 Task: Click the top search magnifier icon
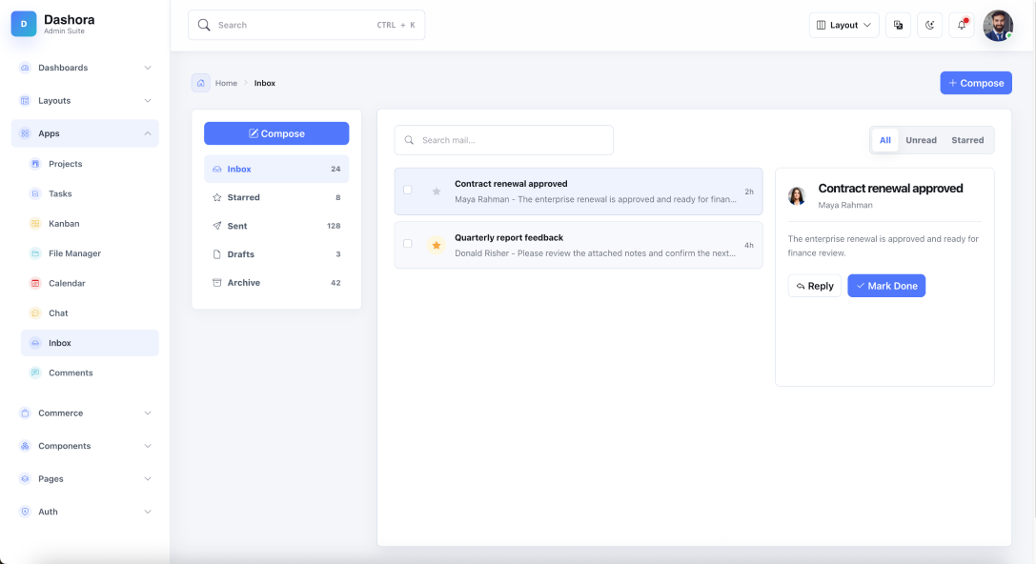[204, 25]
